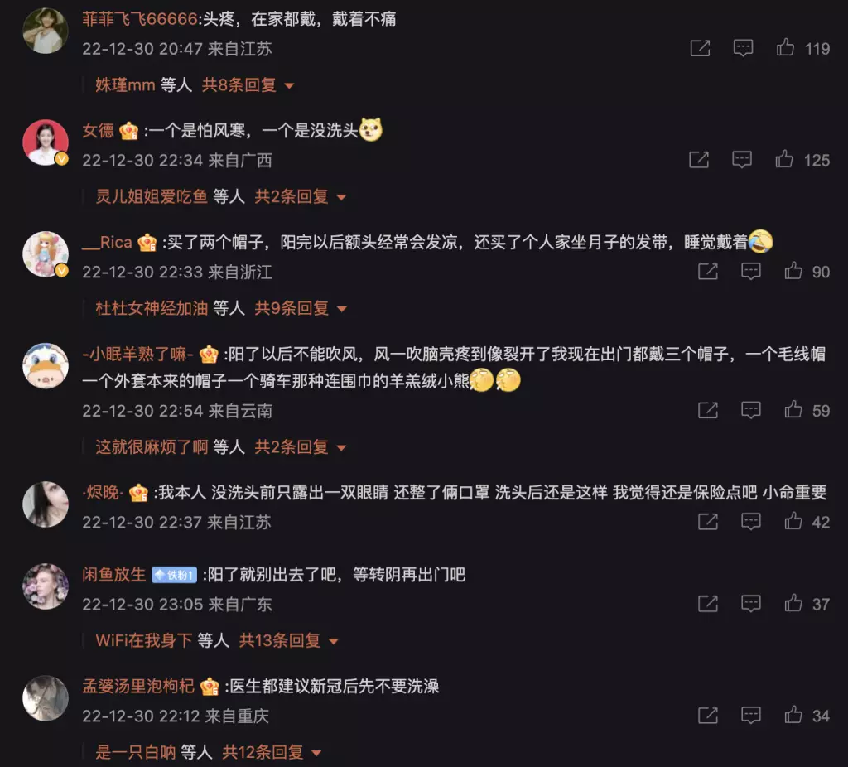Expand 共8条回复 under 菲菲飞飞66666
This screenshot has height=767, width=848.
248,85
